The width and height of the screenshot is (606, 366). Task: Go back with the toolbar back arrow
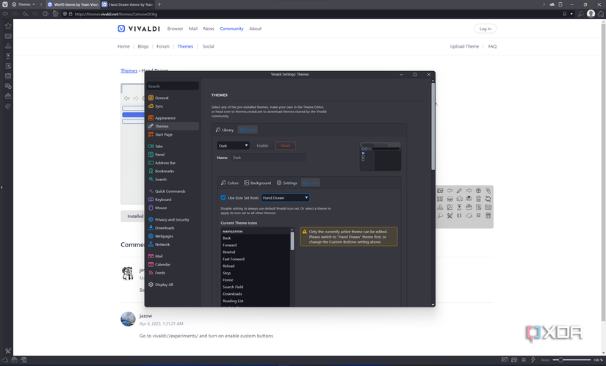pos(5,13)
